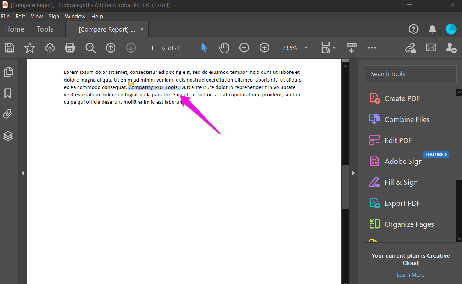Select the [Compare Report] document tab

pos(107,29)
